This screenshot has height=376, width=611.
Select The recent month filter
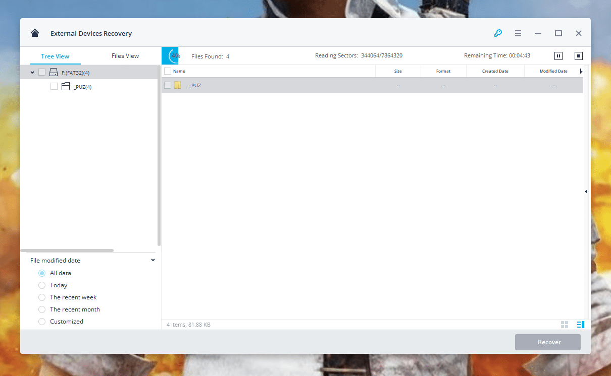click(42, 309)
